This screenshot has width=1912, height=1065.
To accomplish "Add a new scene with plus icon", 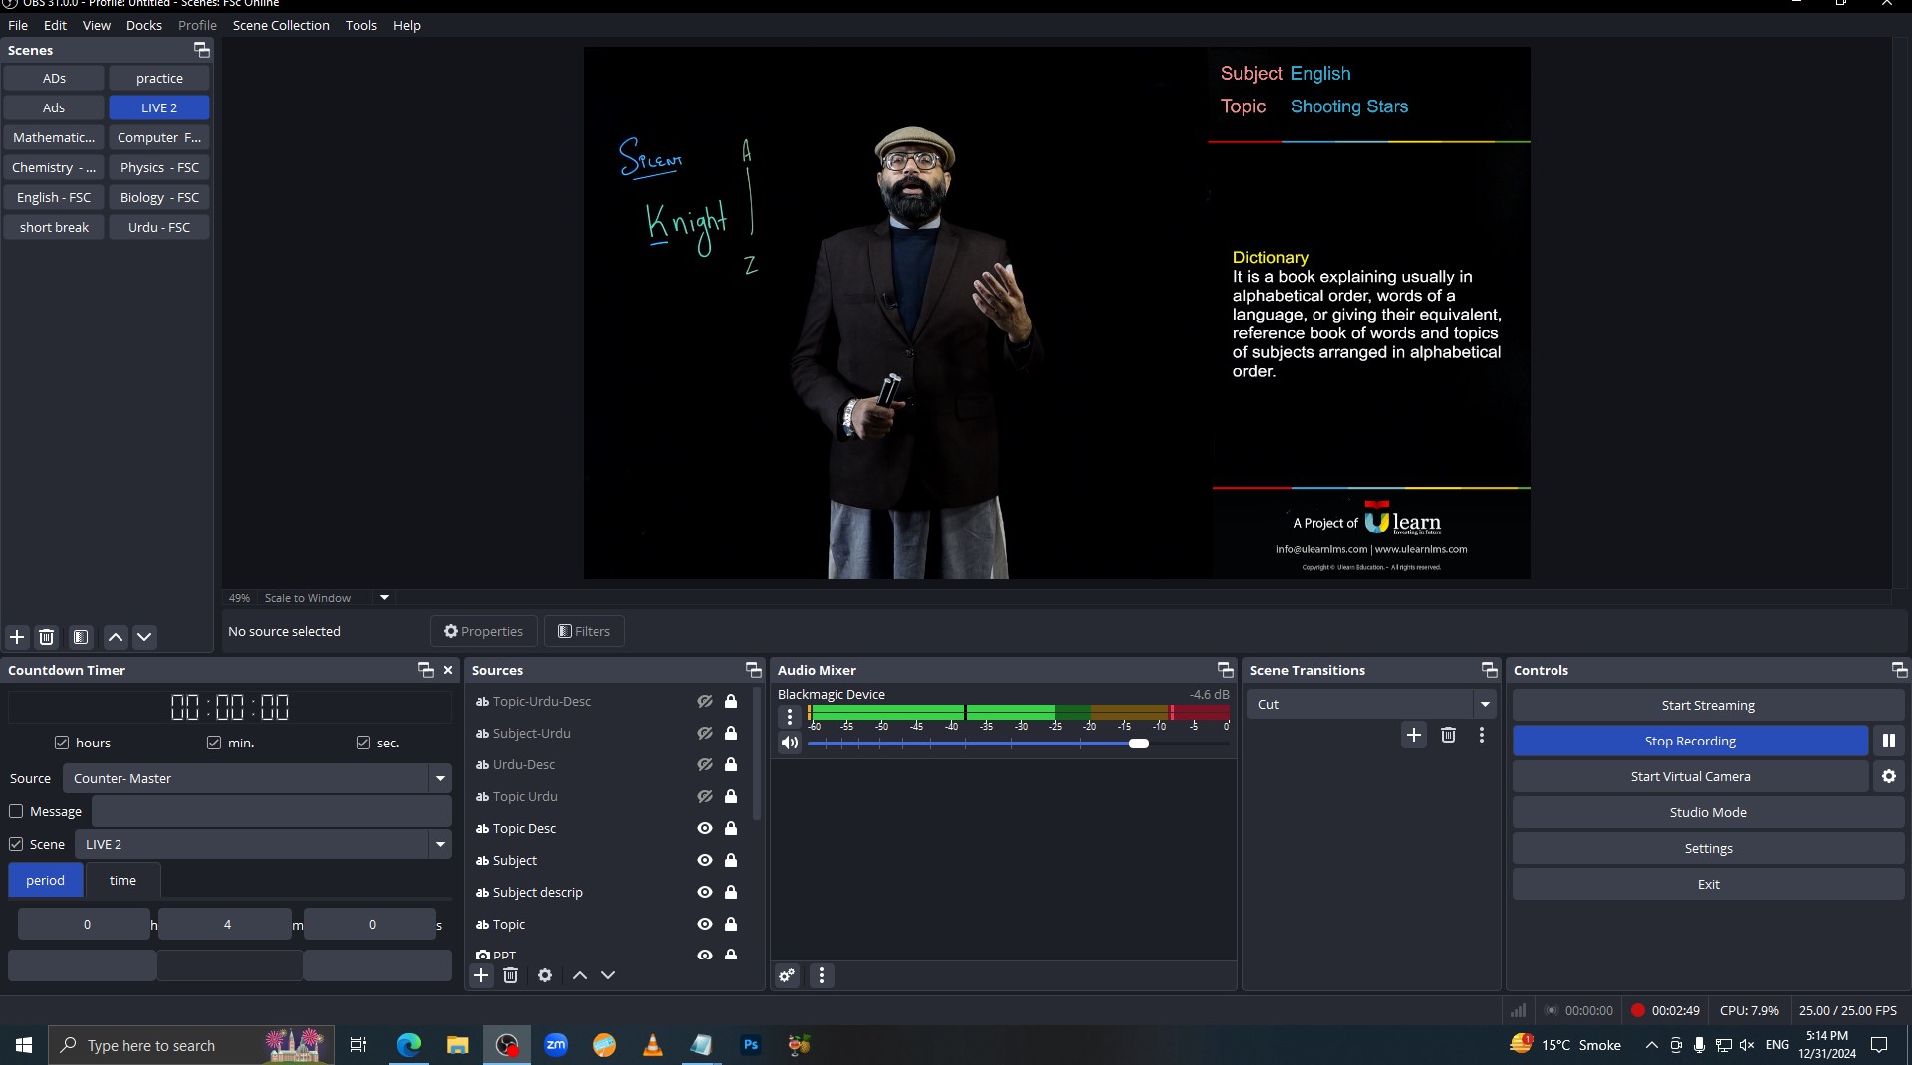I will tap(17, 637).
